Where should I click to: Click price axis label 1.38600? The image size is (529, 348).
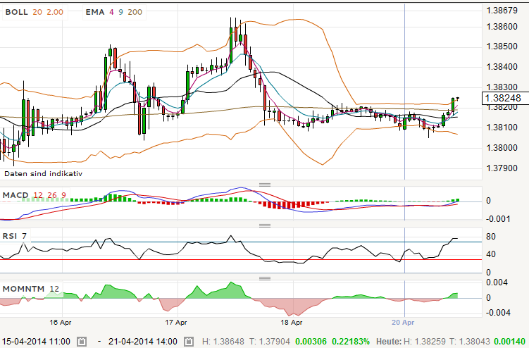point(502,27)
